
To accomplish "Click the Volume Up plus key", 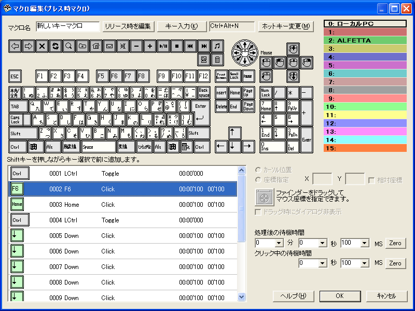I will pyautogui.click(x=150, y=46).
